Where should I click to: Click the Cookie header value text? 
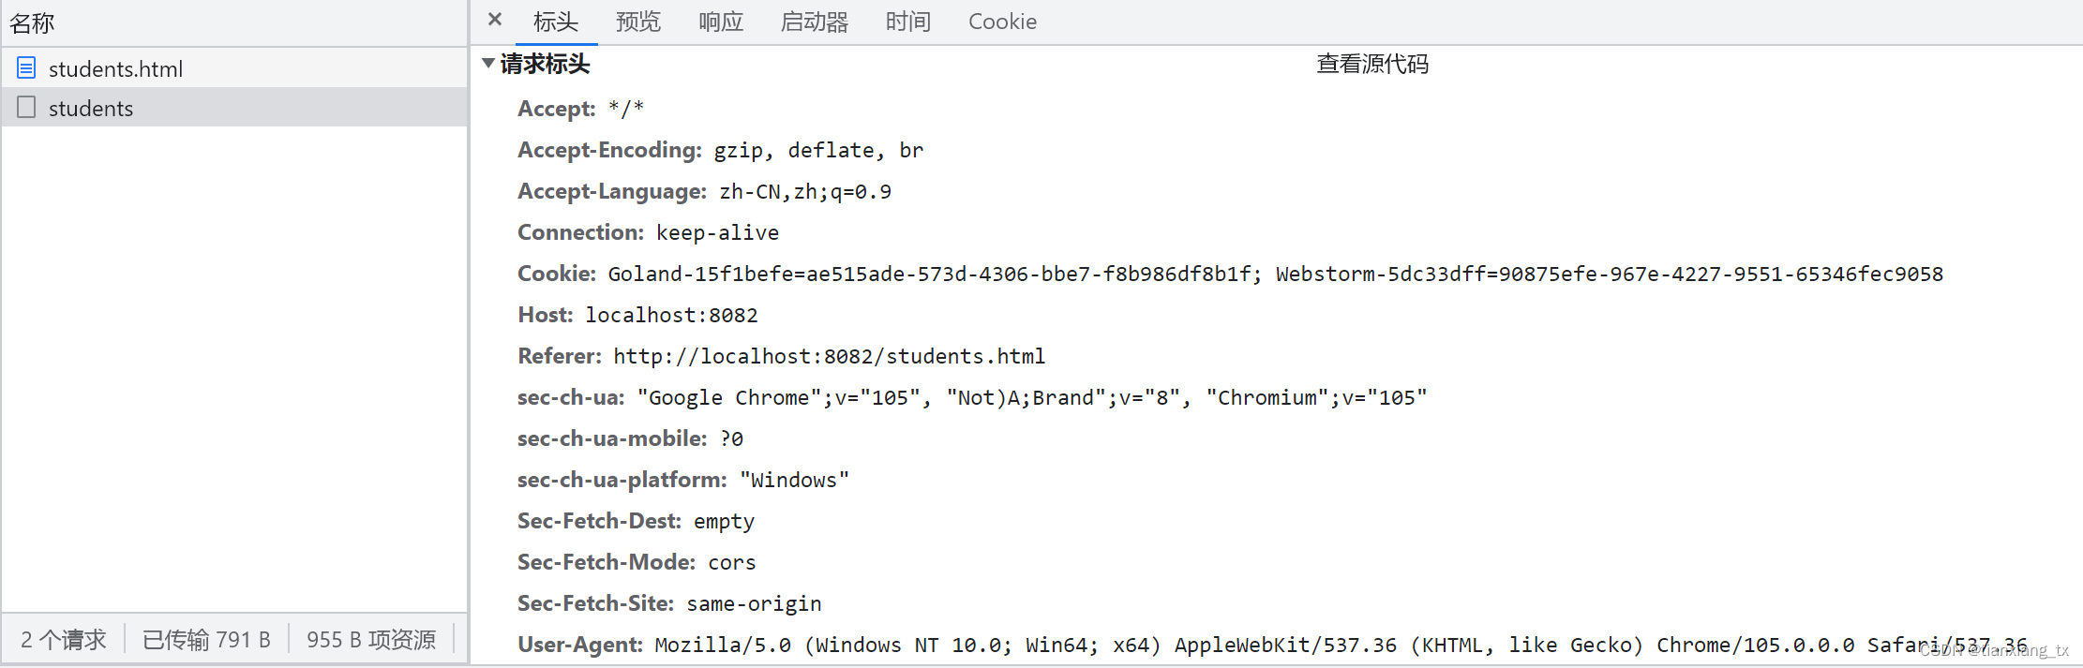[x=1275, y=274]
